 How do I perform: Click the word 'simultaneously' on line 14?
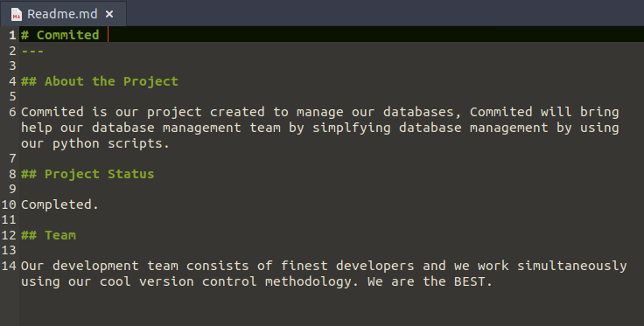pyautogui.click(x=571, y=266)
